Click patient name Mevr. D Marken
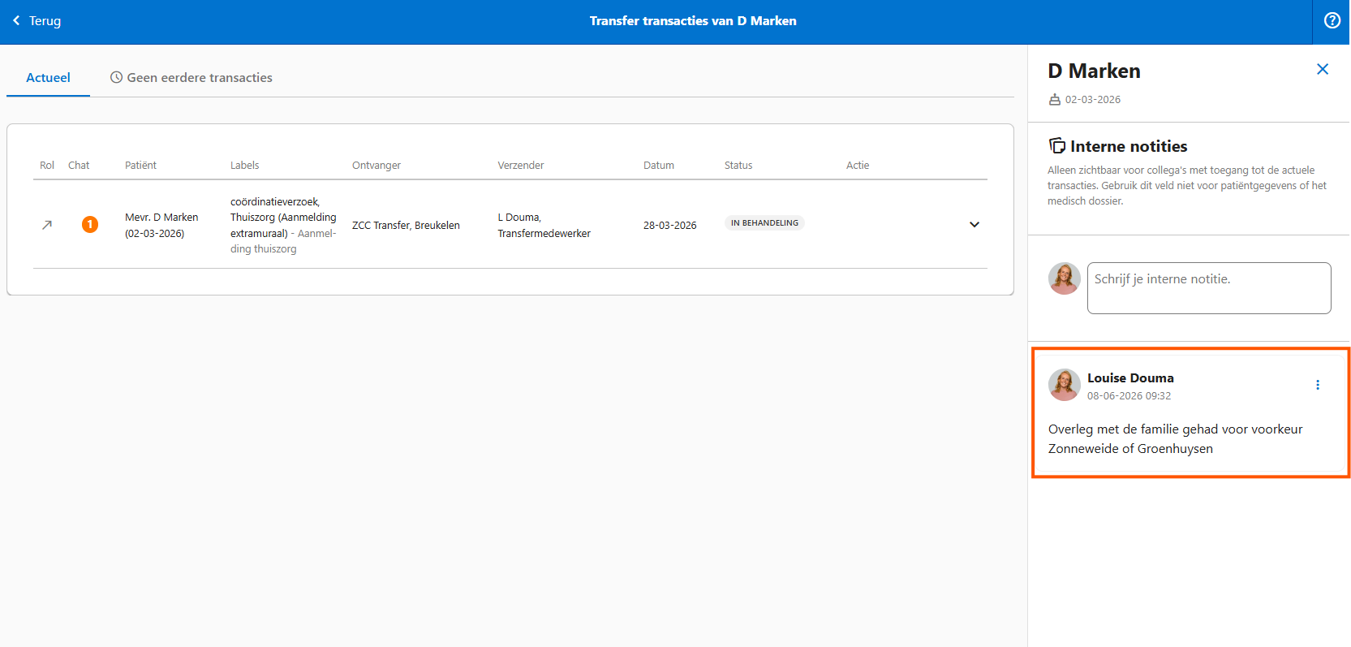Screen dimensions: 1351x647 pyautogui.click(x=161, y=218)
